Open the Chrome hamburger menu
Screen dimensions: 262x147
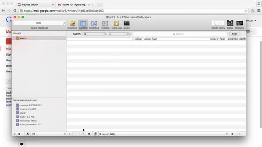[x=259, y=11]
